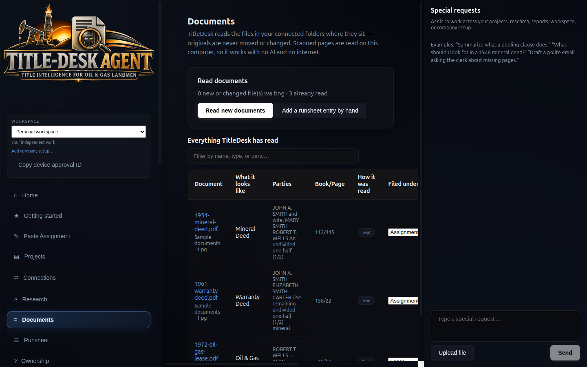Click the horizontal scrollbar under table
Viewport: 587px width, 367px height.
pos(231,364)
